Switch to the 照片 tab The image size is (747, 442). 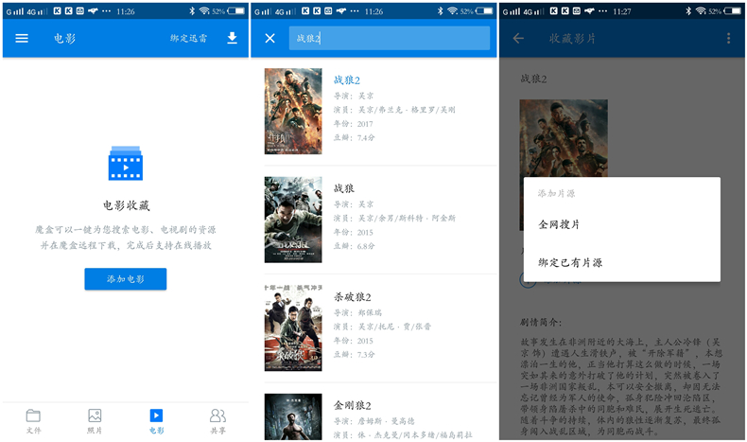pos(95,421)
